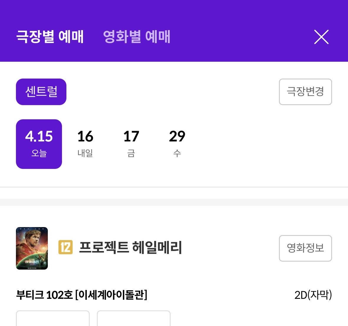
Task: Click the 부티크 102호 [이세계아이돌관] heading
Action: [82, 295]
